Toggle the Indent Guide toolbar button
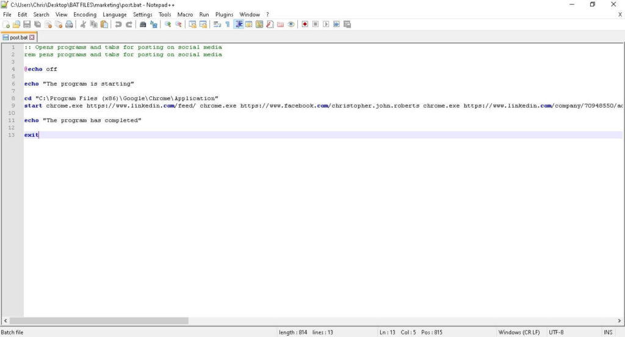 (239, 24)
